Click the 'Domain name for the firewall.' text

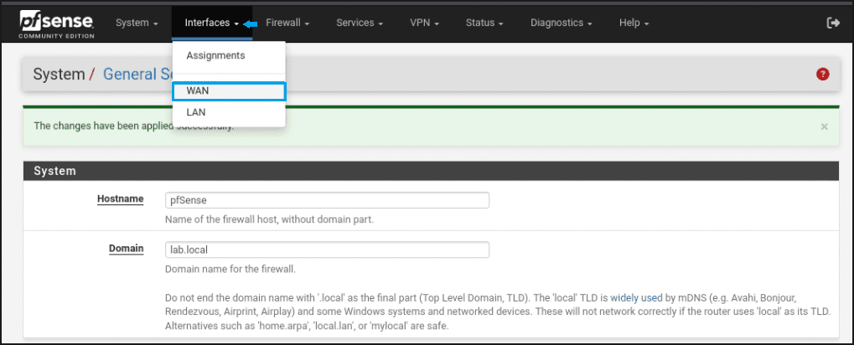point(230,270)
